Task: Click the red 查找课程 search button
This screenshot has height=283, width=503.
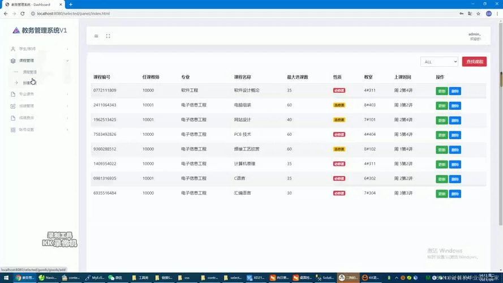Action: pyautogui.click(x=474, y=62)
